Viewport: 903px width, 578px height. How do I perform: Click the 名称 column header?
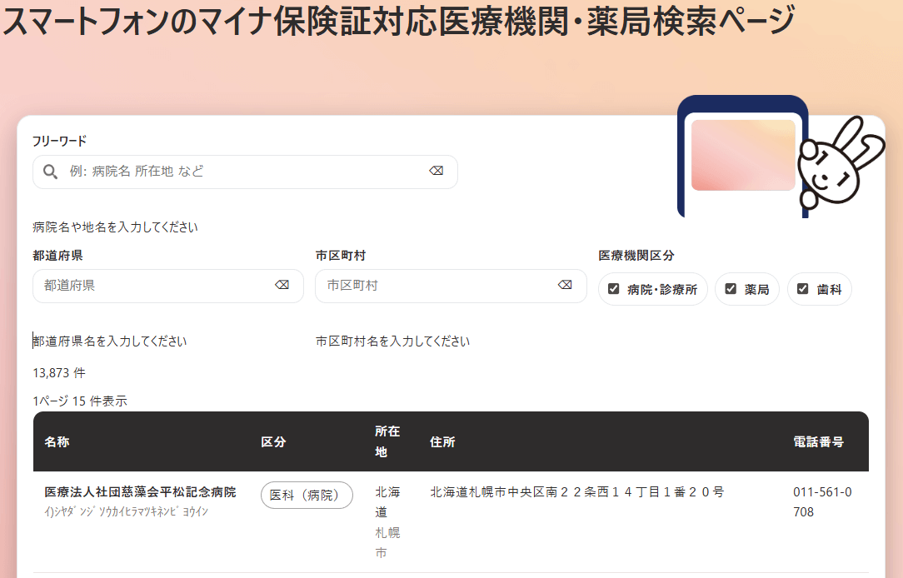[x=57, y=442]
